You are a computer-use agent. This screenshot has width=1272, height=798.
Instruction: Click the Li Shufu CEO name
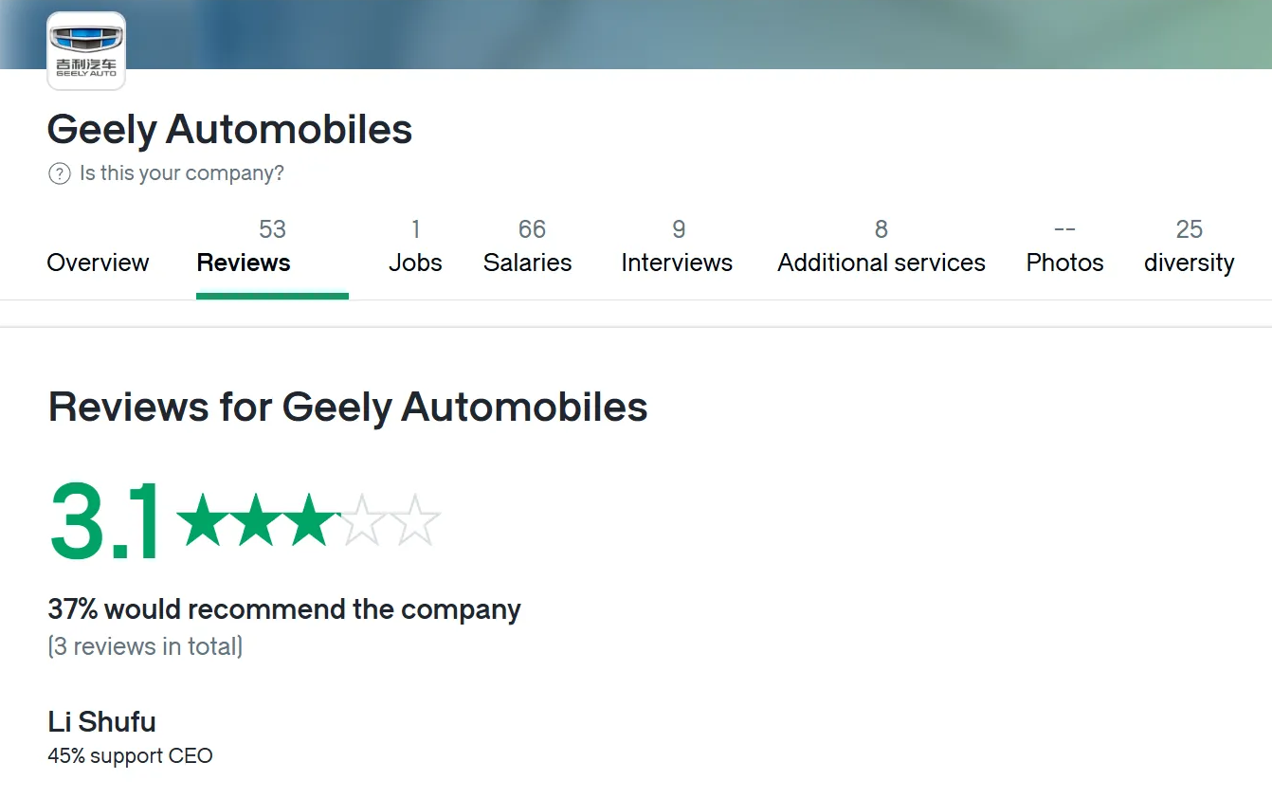(x=101, y=722)
